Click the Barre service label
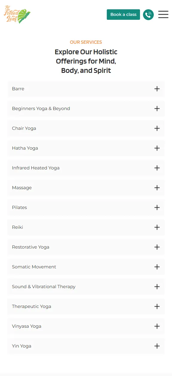 (18, 89)
